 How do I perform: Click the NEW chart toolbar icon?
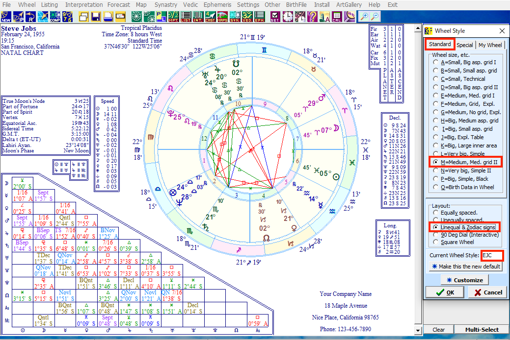pos(6,17)
